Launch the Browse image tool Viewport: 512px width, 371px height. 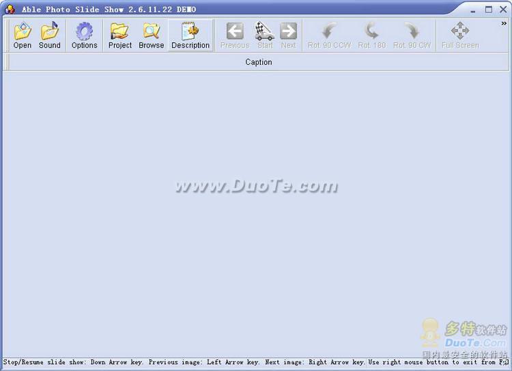pyautogui.click(x=151, y=36)
